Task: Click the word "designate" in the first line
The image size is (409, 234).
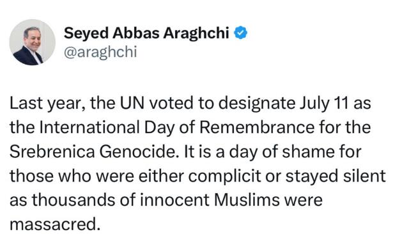Action: click(257, 104)
